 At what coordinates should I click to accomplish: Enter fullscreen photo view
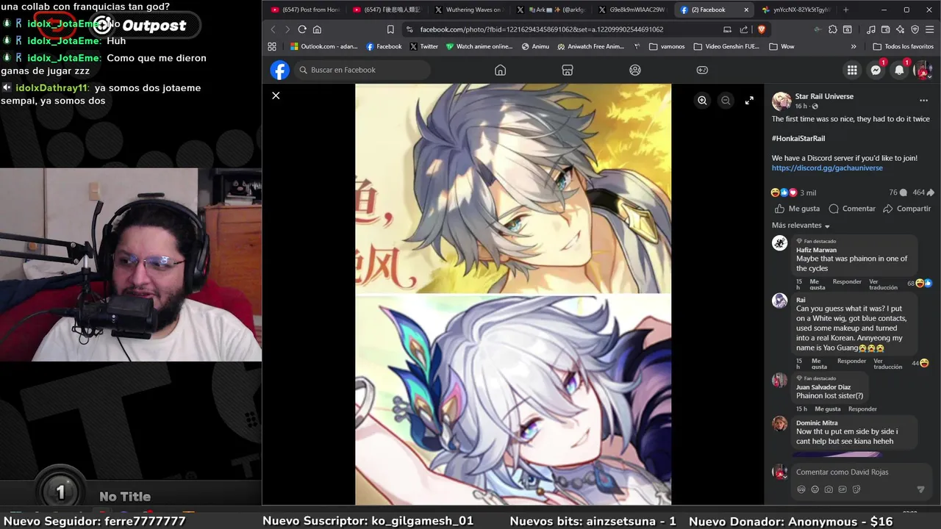(x=749, y=101)
